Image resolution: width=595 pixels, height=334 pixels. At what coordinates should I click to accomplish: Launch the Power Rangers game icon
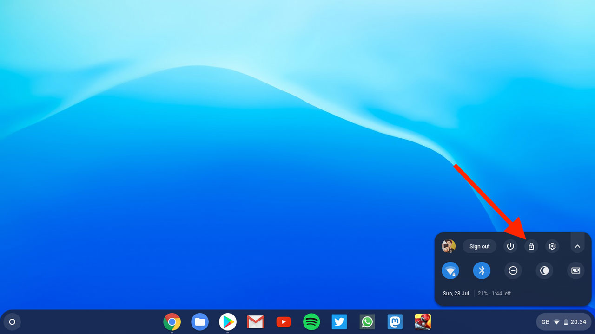[x=423, y=321]
